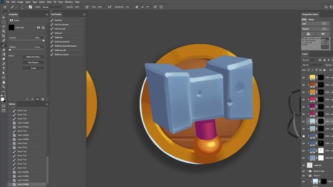Expand the Group 3 copy folder
The width and height of the screenshot is (333, 187).
pos(308,171)
